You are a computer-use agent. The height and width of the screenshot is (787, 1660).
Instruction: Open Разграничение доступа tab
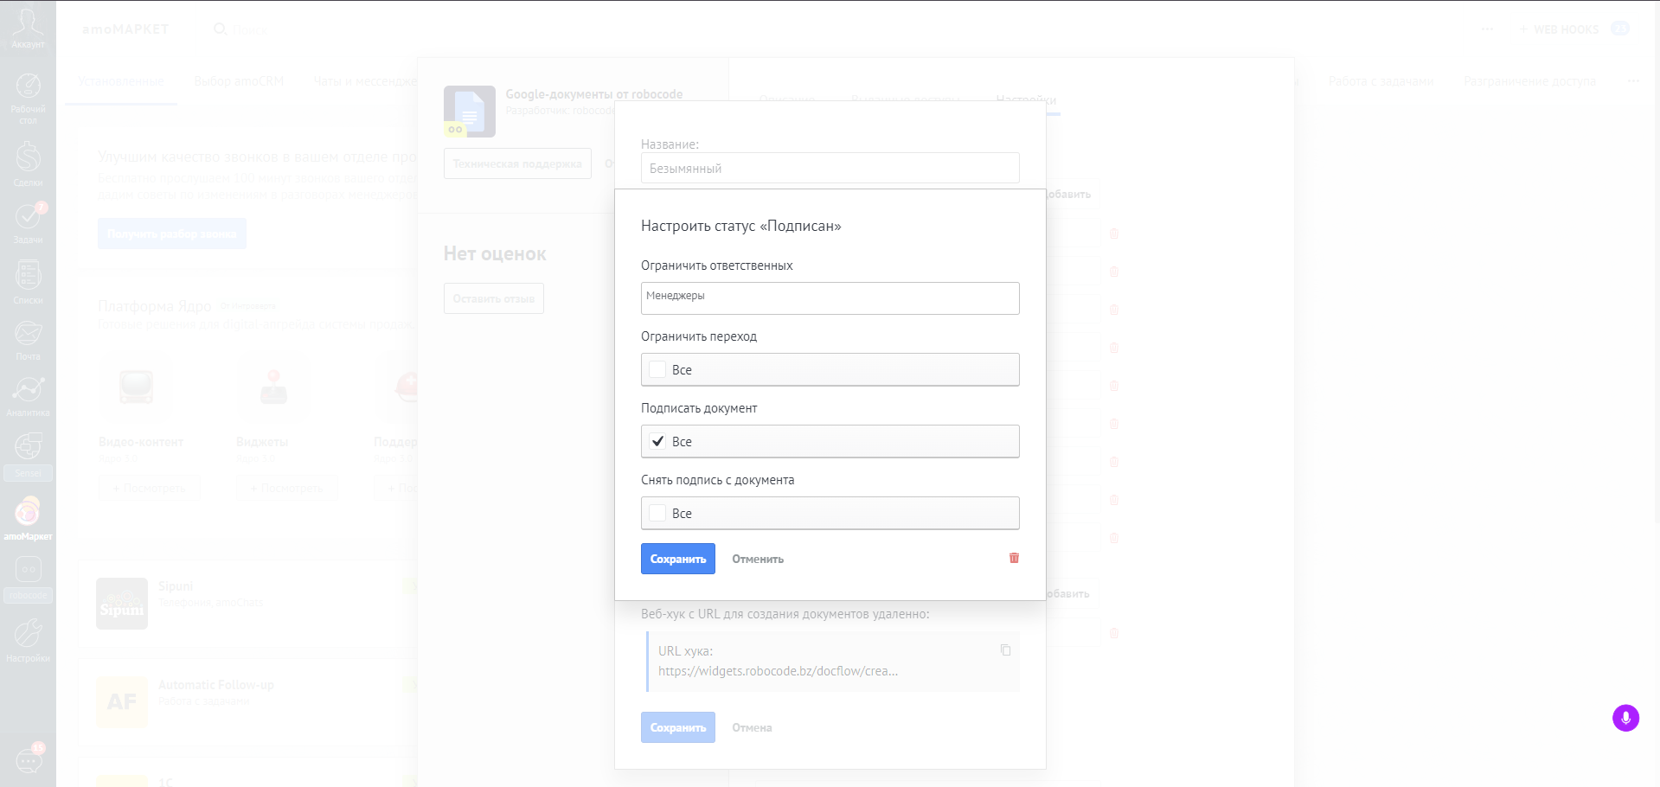[x=1529, y=81]
